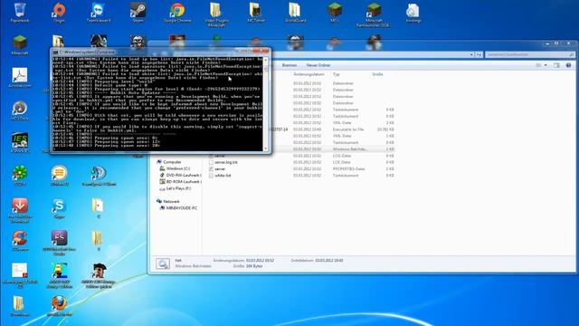The width and height of the screenshot is (579, 326).
Task: Select Let's Plays (F:) drive
Action: coord(178,188)
